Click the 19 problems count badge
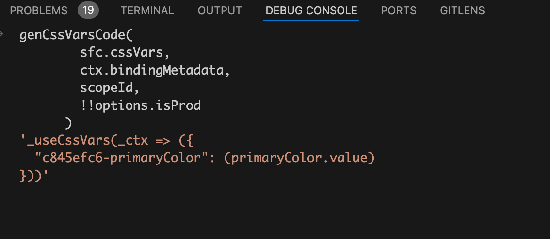Image resolution: width=550 pixels, height=239 pixels. pyautogui.click(x=88, y=10)
